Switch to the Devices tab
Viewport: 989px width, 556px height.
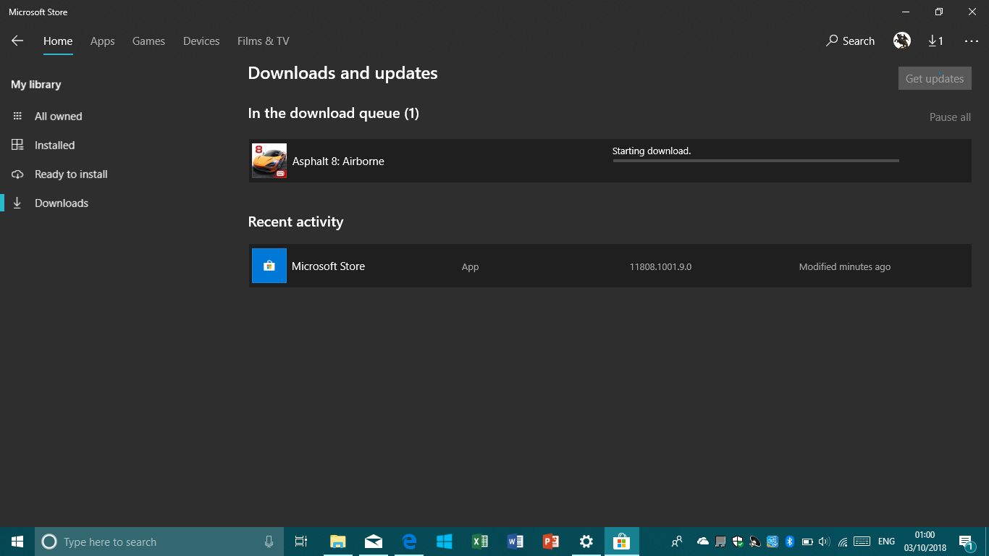coord(201,41)
